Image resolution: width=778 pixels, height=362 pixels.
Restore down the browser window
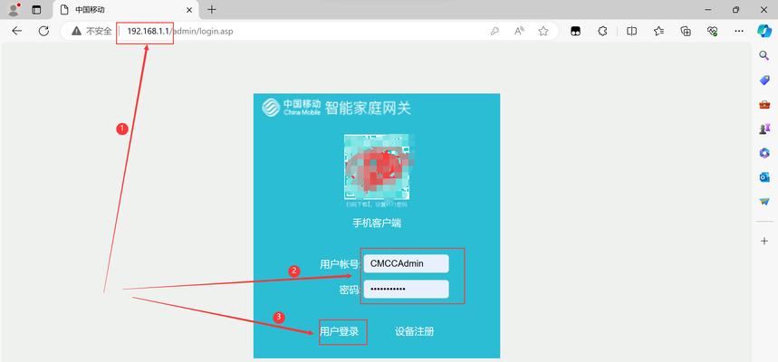click(735, 9)
